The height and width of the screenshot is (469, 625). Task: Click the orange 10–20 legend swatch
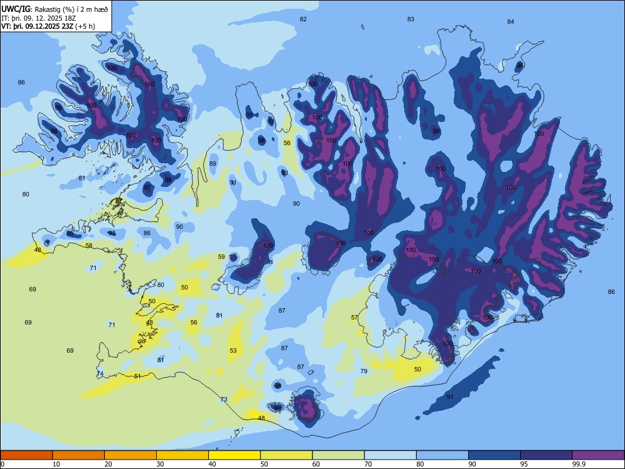[x=79, y=455]
